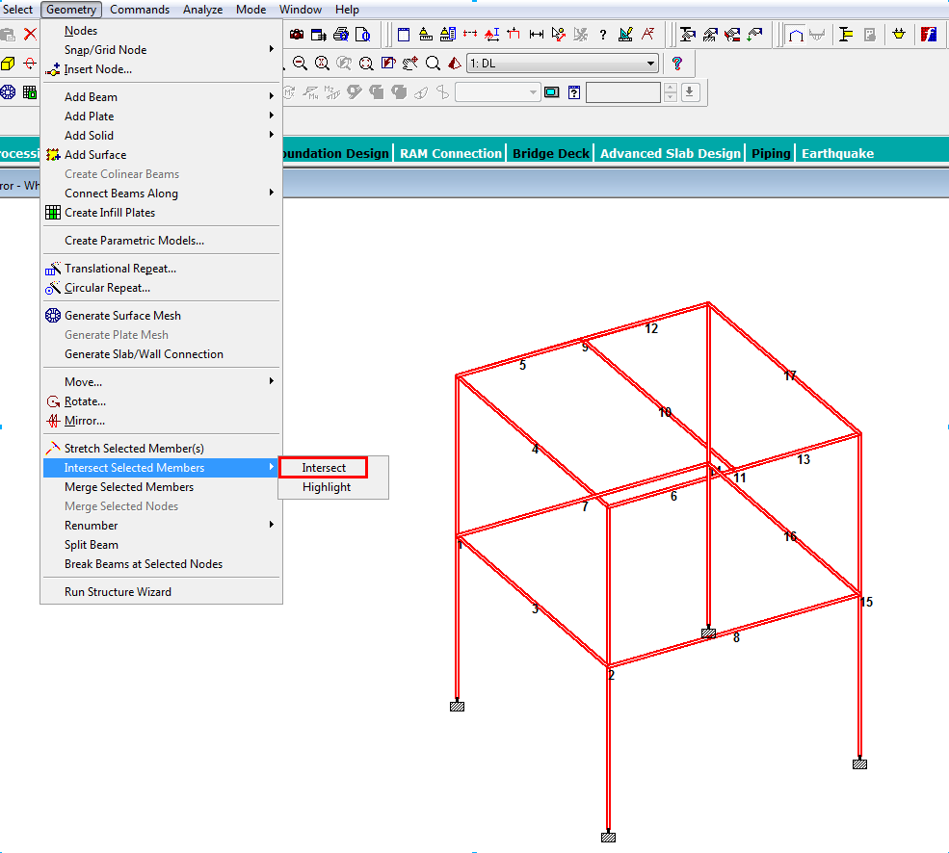Click the red and blue 'f' icon

coord(929,35)
